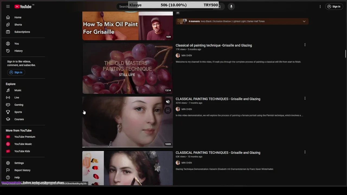Unmute the preview on the portrait thumbnail

click(168, 102)
